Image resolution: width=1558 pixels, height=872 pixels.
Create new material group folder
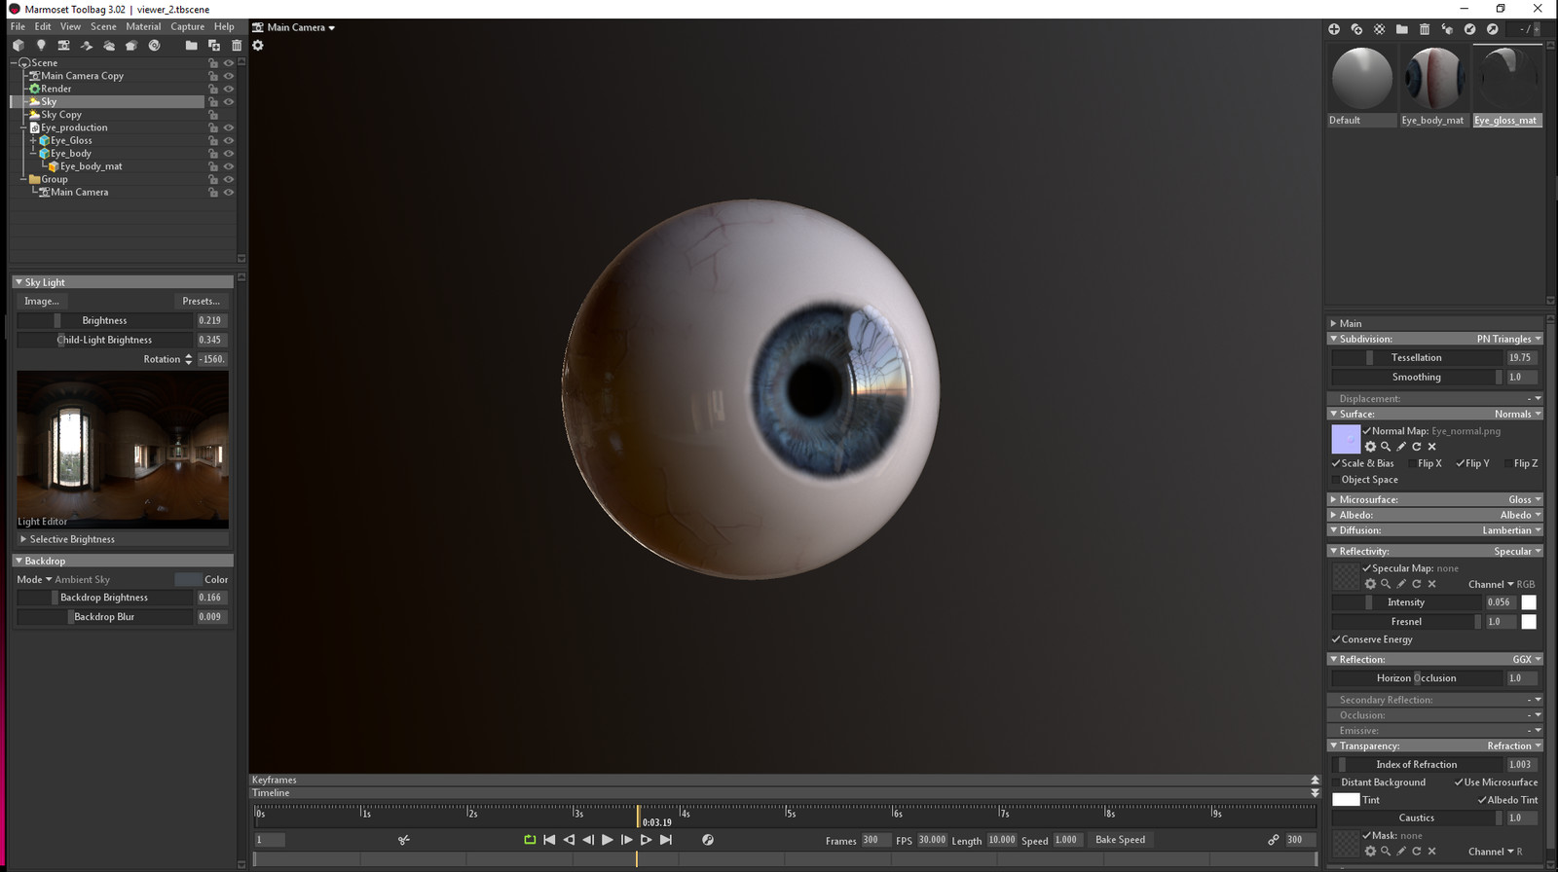pyautogui.click(x=1402, y=29)
